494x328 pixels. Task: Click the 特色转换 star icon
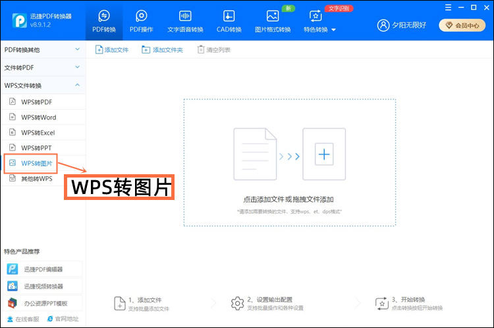[316, 16]
